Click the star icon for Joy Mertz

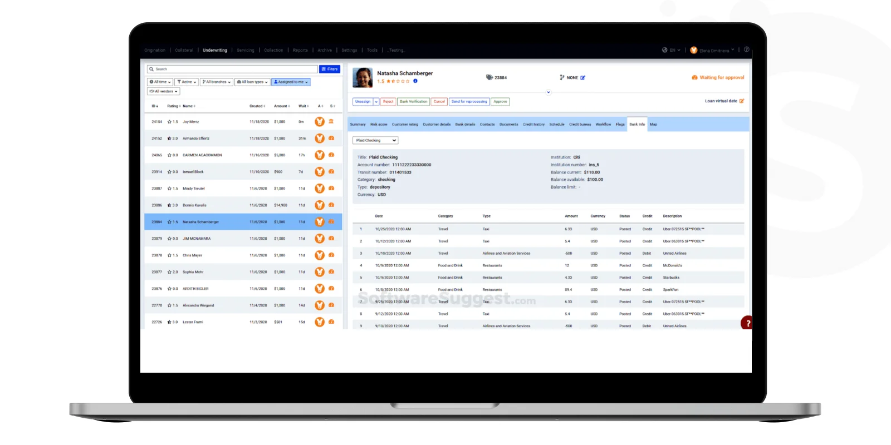tap(169, 122)
